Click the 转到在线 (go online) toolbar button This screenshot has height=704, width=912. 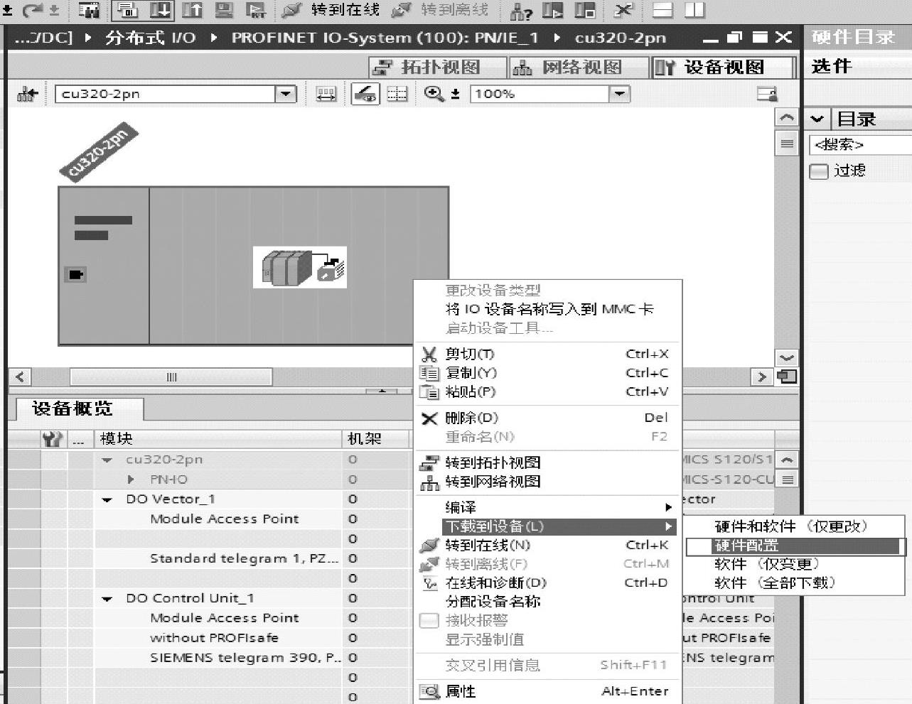(x=331, y=10)
